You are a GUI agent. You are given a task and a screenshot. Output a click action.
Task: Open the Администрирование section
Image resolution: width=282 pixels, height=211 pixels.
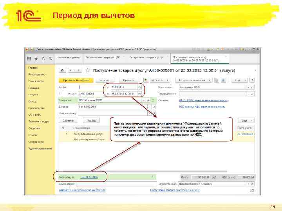(40, 148)
